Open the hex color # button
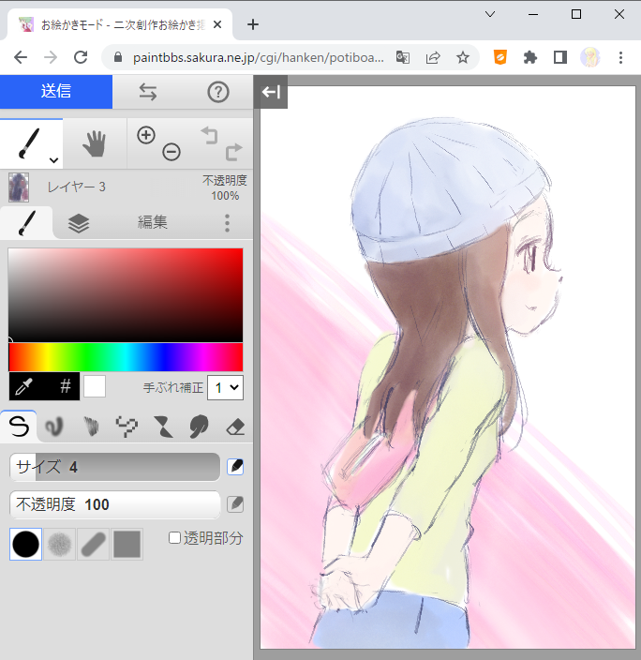641x660 pixels. click(x=66, y=386)
